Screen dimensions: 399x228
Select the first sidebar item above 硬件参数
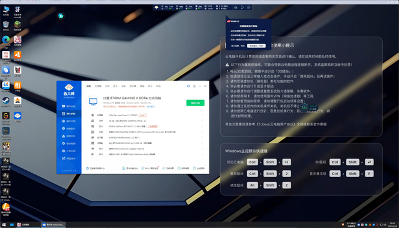pos(69,106)
